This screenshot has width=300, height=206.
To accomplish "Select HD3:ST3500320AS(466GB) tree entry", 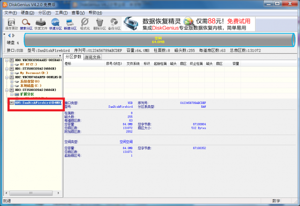I will tap(36, 90).
